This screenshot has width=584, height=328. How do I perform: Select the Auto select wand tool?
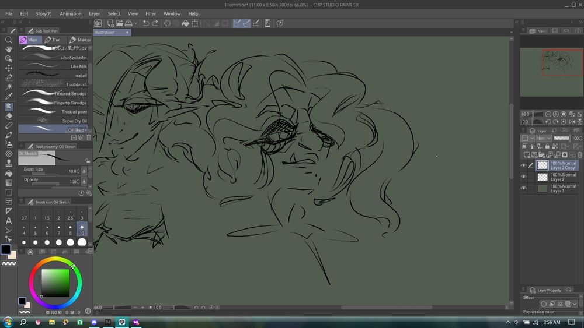[x=9, y=87]
